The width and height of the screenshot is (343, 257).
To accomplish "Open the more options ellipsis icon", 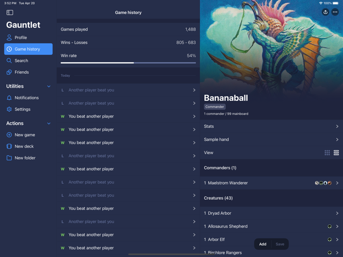I will (335, 12).
